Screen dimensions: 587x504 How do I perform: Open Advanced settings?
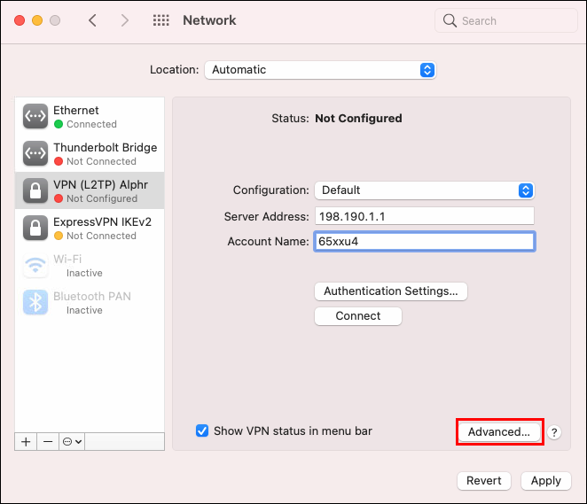499,432
